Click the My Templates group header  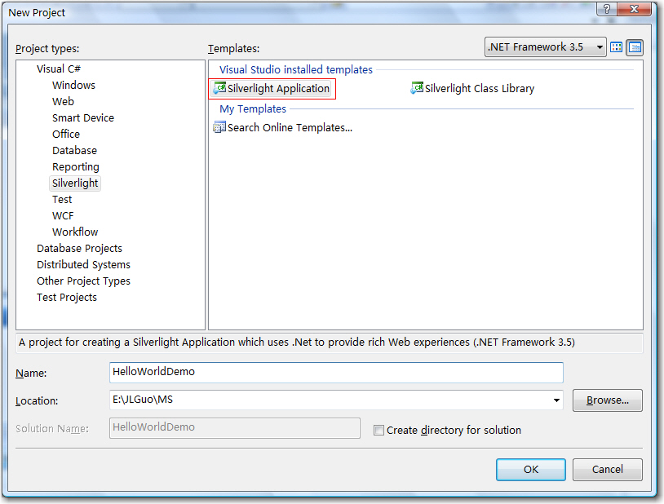[x=253, y=108]
